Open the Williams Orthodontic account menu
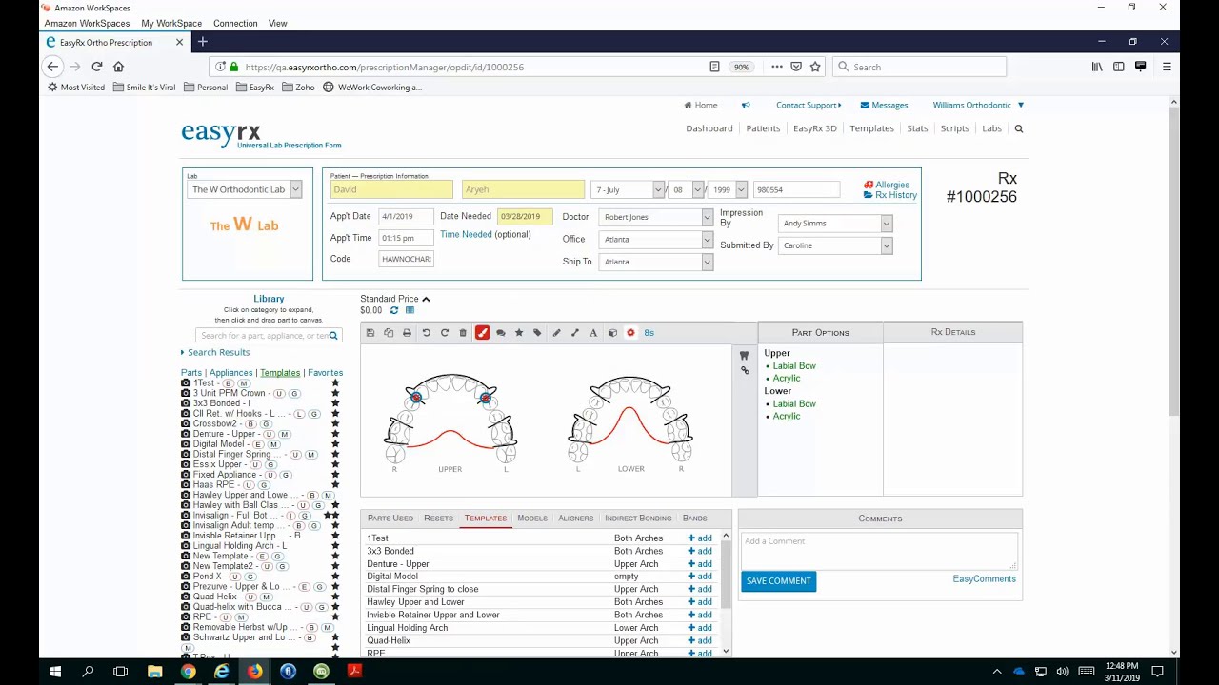 coord(978,106)
